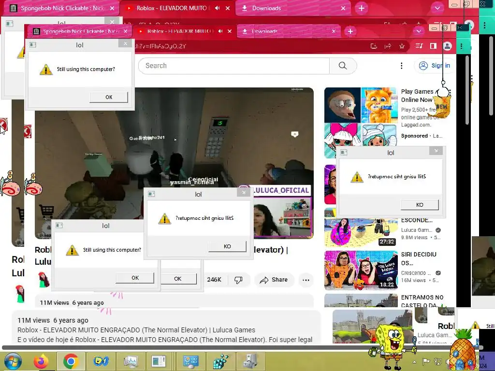Click the dislike thumbs-down button
This screenshot has height=371, width=495.
pos(238,280)
